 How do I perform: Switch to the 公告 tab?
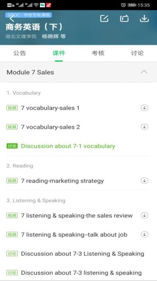click(x=20, y=53)
